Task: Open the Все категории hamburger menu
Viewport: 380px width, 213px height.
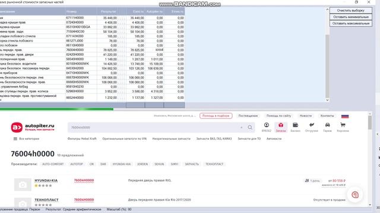Action: (x=26, y=138)
